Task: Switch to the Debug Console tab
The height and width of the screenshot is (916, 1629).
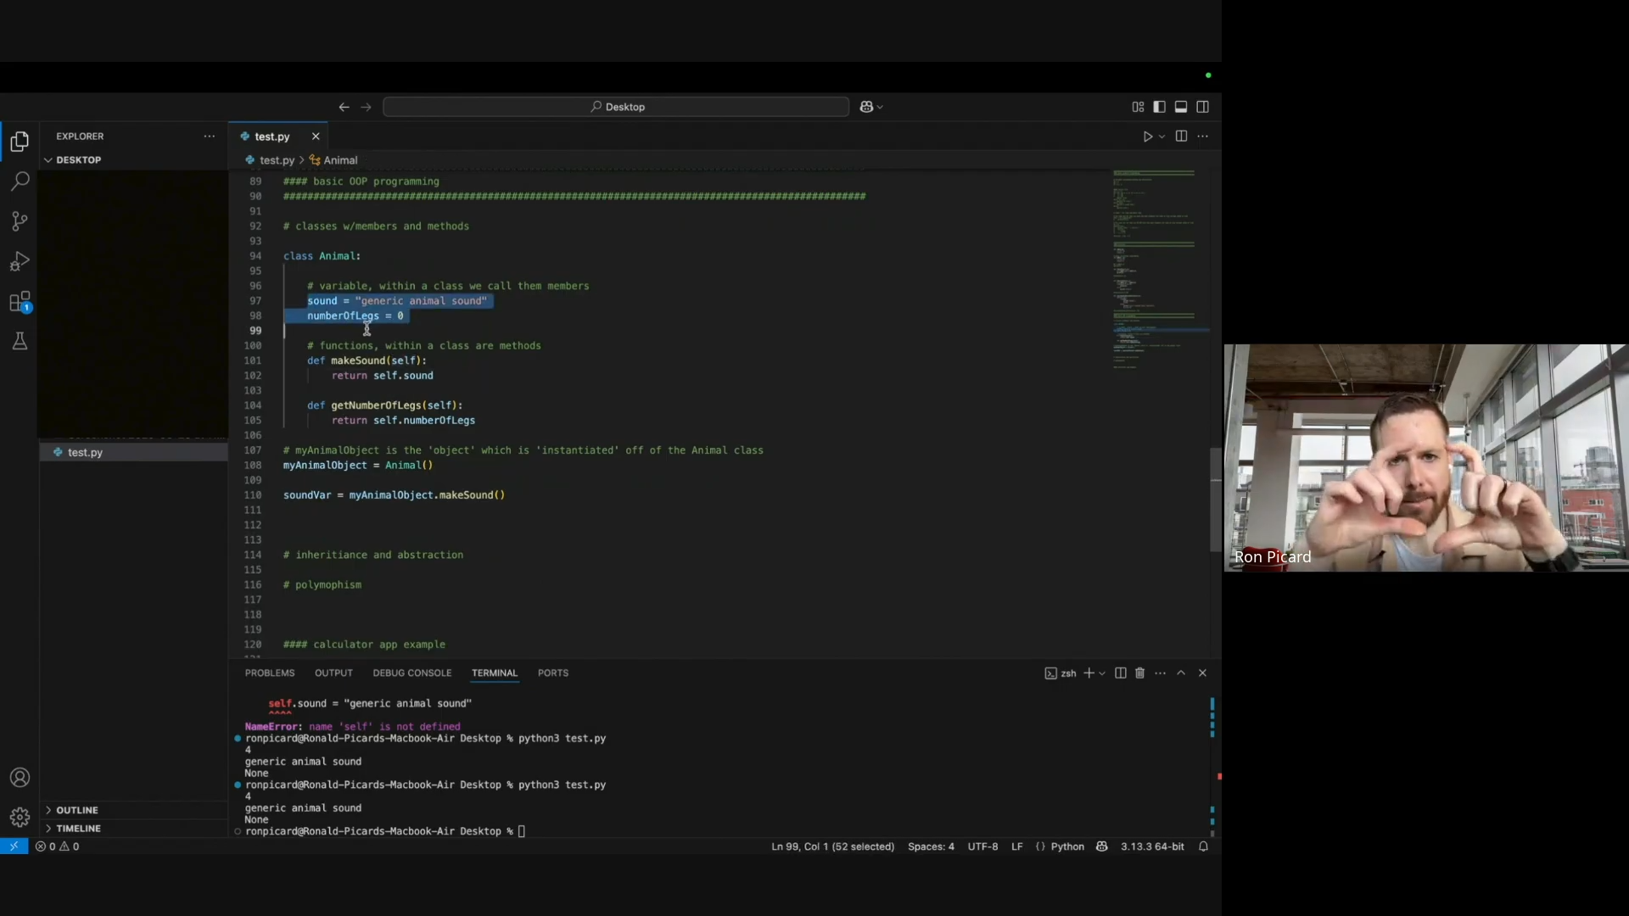Action: [411, 673]
